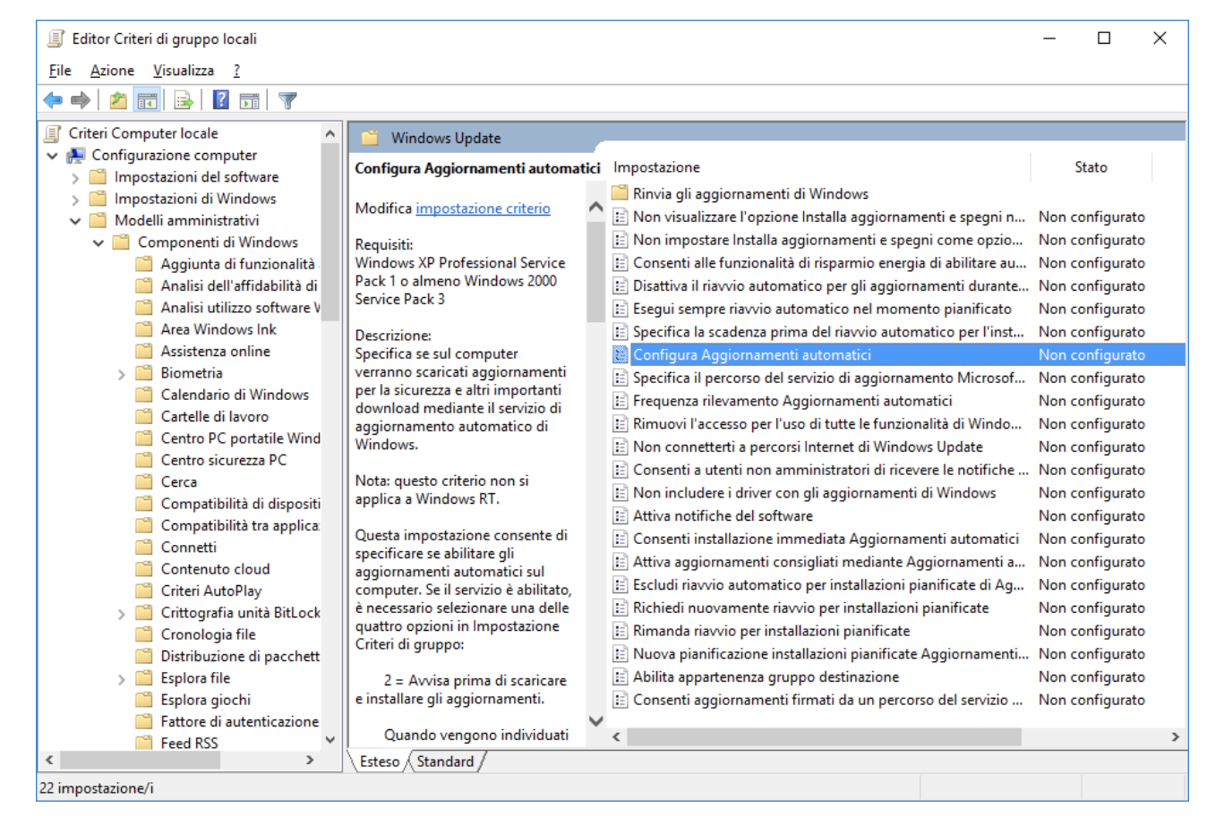Click the description pane scroll up arrow

click(x=596, y=208)
